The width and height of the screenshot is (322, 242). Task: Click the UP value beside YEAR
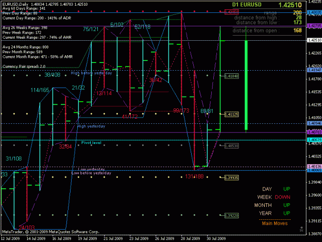286,213
